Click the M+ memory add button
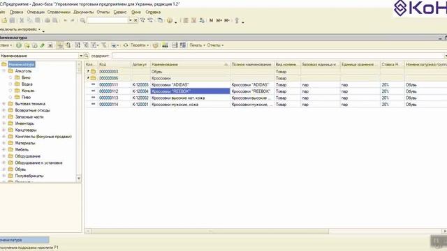Image resolution: width=447 pixels, height=251 pixels. point(219,20)
